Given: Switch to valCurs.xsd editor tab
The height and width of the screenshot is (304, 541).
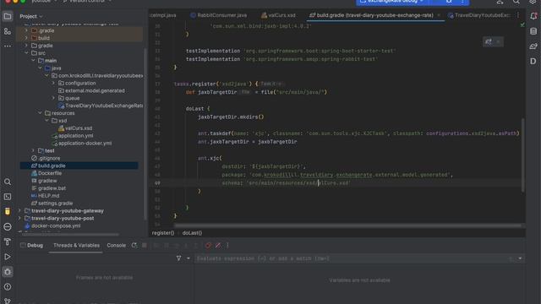Looking at the screenshot, I should 278,15.
